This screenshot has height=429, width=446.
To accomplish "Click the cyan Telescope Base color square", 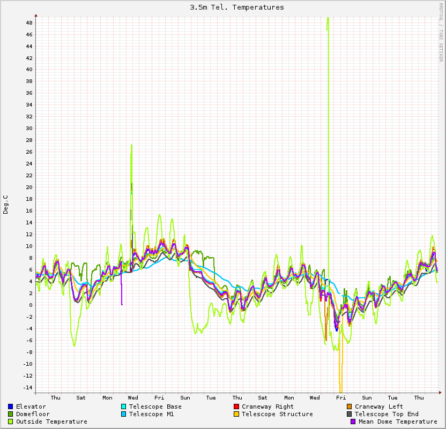I will [x=124, y=407].
